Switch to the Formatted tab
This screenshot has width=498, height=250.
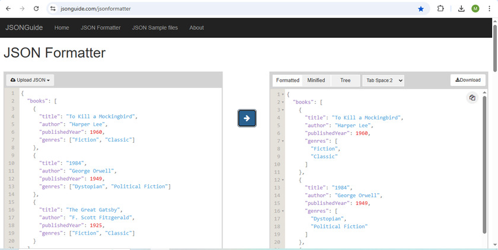pyautogui.click(x=288, y=80)
